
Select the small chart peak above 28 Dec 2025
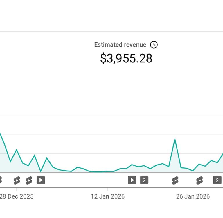click(17, 150)
